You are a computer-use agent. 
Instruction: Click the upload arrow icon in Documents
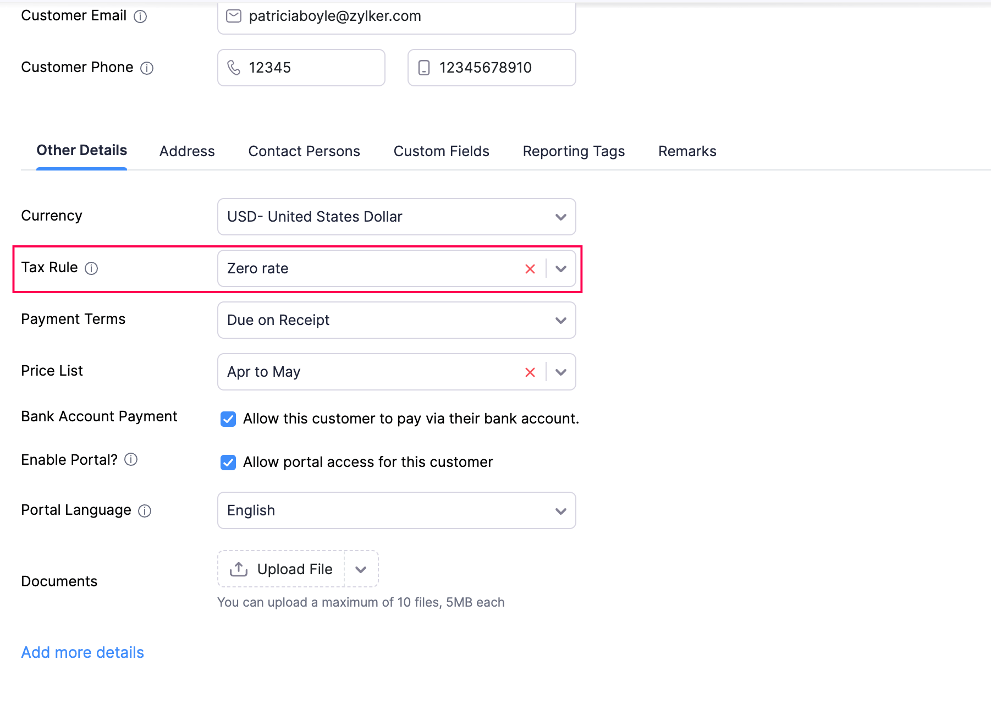pos(239,569)
